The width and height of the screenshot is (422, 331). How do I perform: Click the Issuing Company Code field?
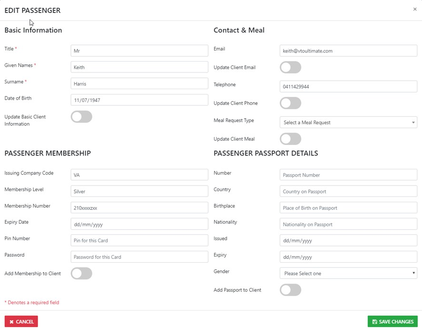pyautogui.click(x=139, y=175)
